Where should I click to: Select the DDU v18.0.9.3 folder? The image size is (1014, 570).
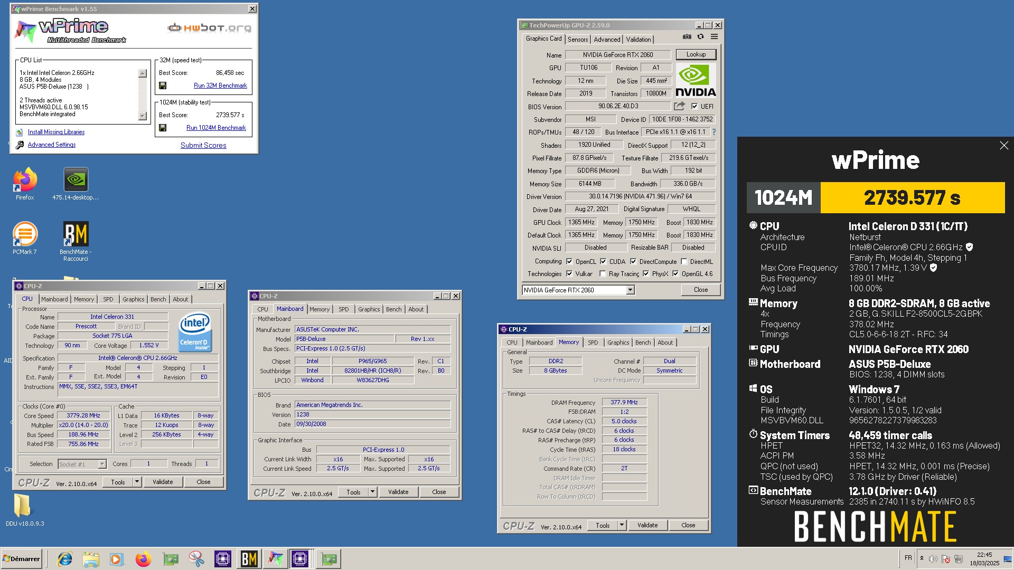pyautogui.click(x=24, y=510)
